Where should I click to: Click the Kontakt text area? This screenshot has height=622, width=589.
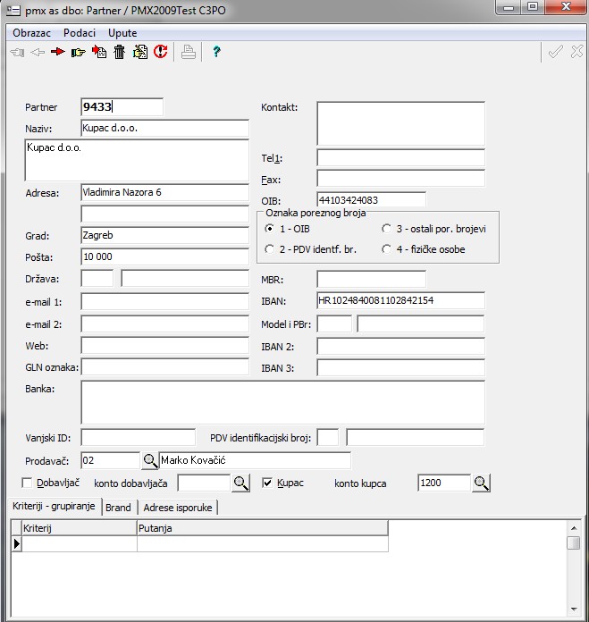[400, 123]
